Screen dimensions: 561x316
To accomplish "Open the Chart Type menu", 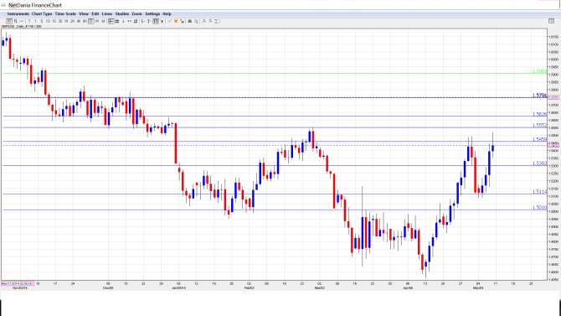I will tap(42, 14).
